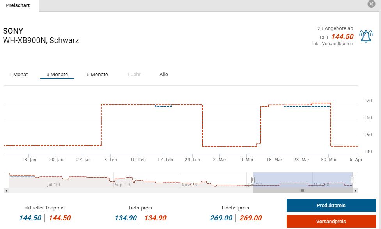Show the full history with Alle
381x229 pixels.
(164, 75)
